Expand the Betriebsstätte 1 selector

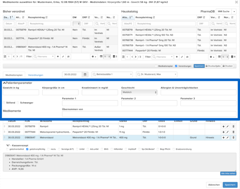112,74
